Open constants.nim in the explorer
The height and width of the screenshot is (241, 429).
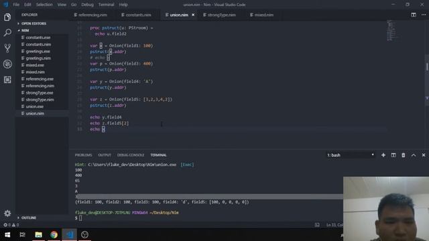[38, 44]
